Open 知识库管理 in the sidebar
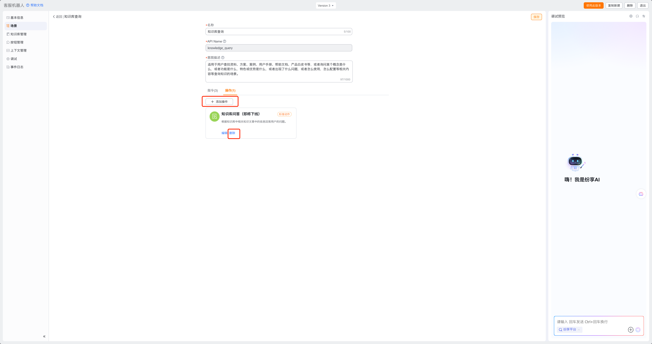 tap(18, 34)
